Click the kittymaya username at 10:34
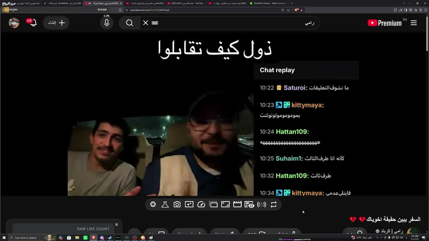This screenshot has width=429, height=241. [x=307, y=193]
